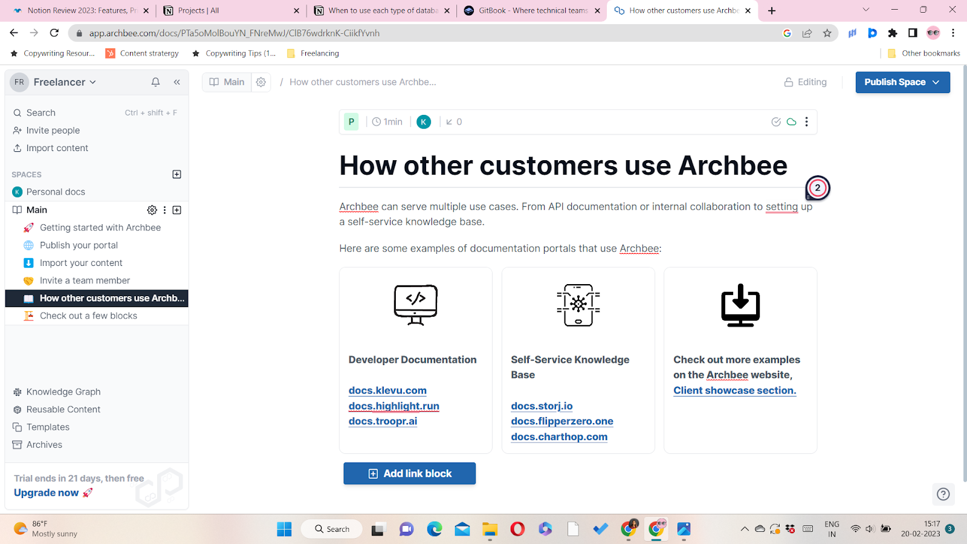Open the docs.storj.io link
Screen dimensions: 967x544
(x=542, y=406)
